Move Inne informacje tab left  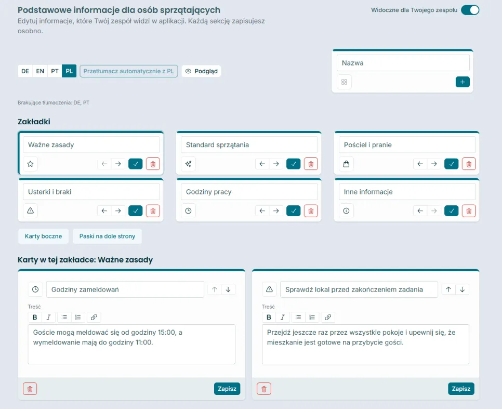420,211
